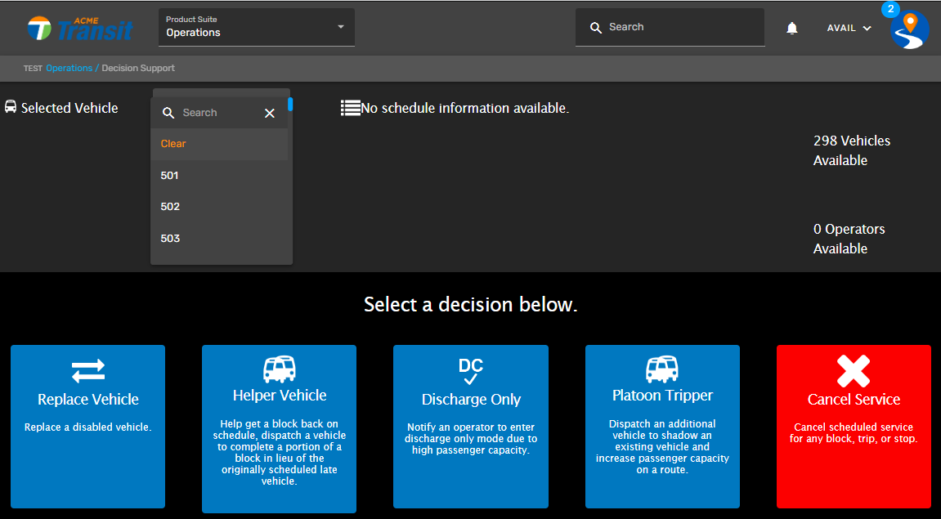Click the schedule list icon

351,108
